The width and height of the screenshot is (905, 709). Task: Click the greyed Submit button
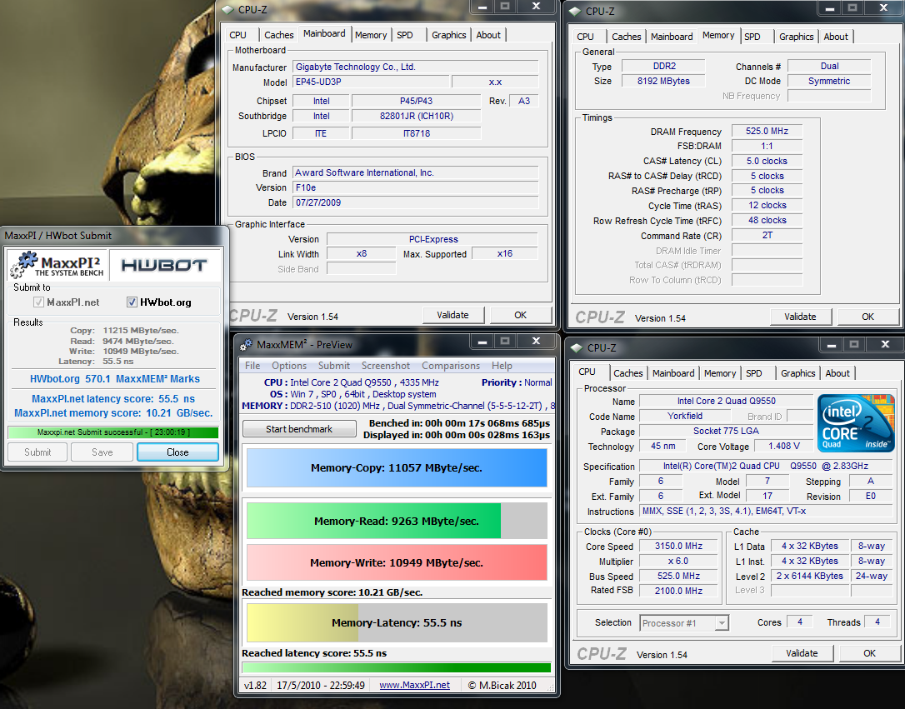(x=37, y=452)
